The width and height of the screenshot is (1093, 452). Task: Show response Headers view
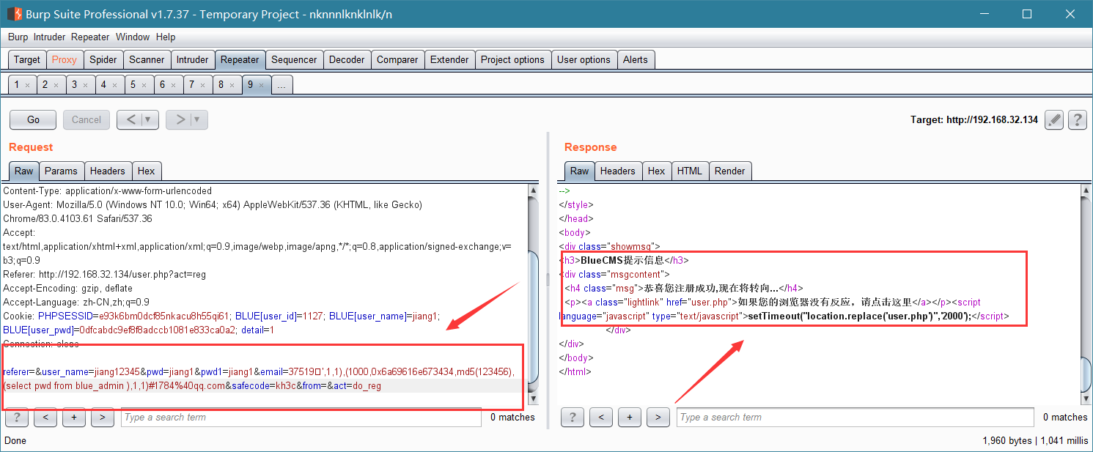pos(618,171)
